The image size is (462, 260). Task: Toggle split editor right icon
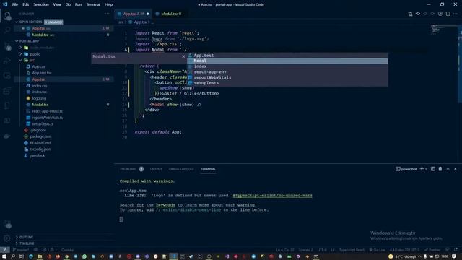[x=448, y=14]
